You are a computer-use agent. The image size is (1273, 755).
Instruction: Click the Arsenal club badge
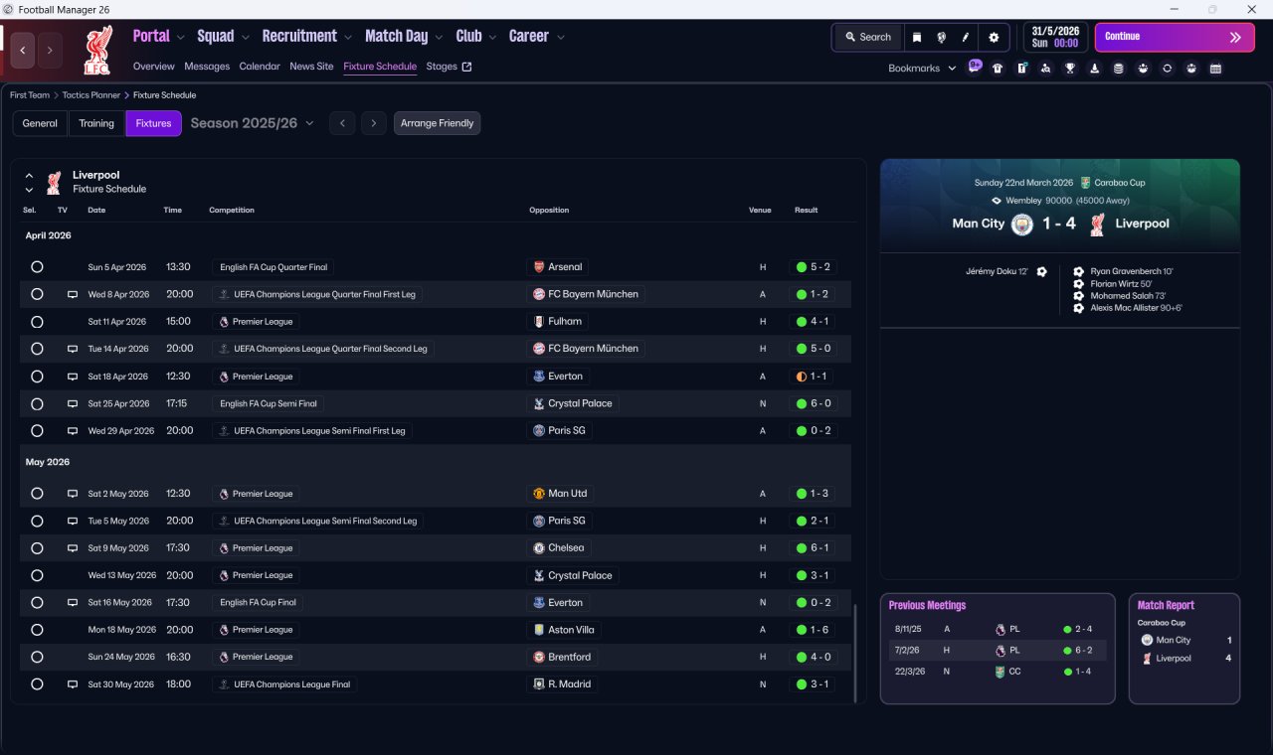point(539,267)
